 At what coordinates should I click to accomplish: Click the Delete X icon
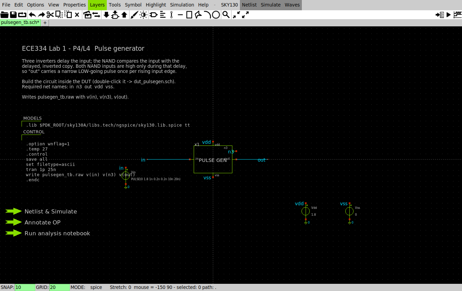coord(77,15)
